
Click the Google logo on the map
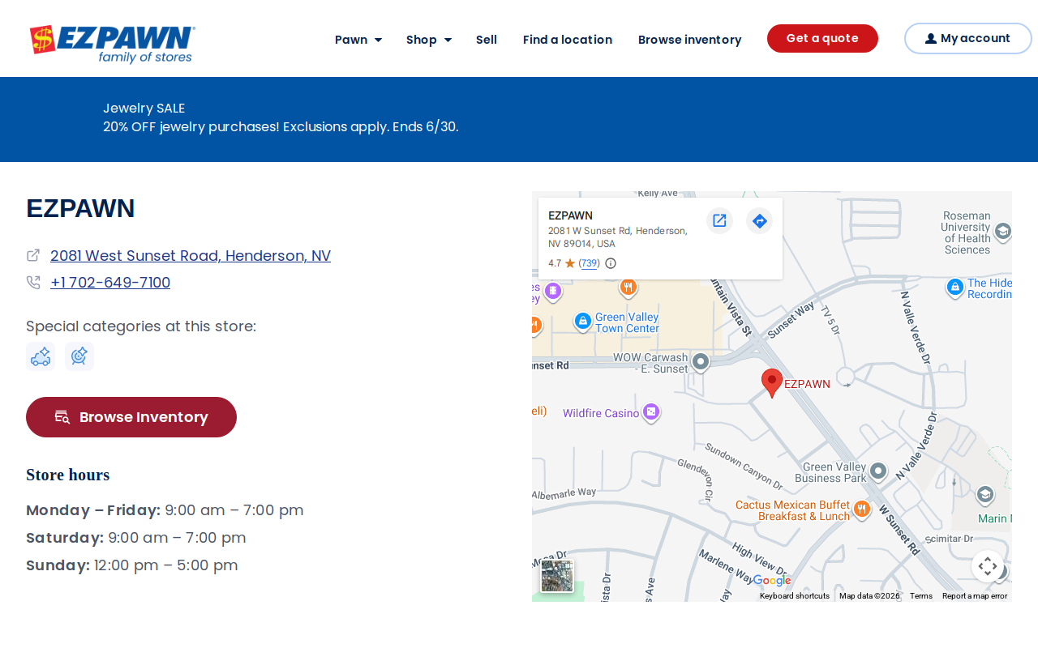pos(772,581)
